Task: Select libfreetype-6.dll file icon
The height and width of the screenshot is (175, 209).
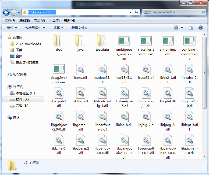Action: pyautogui.click(x=124, y=93)
